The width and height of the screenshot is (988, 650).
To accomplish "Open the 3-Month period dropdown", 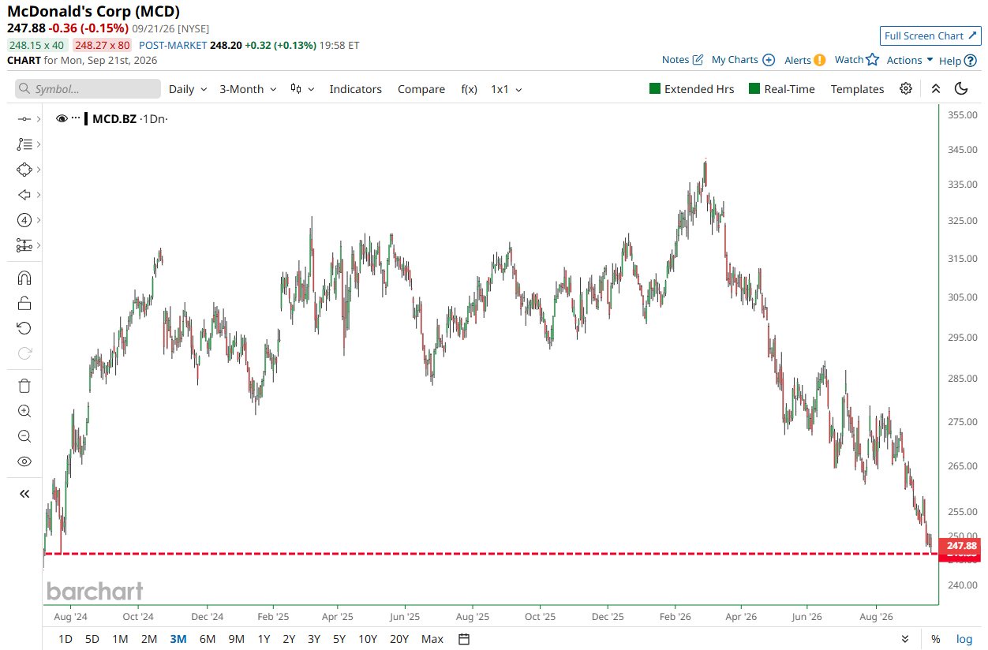I will click(x=248, y=89).
